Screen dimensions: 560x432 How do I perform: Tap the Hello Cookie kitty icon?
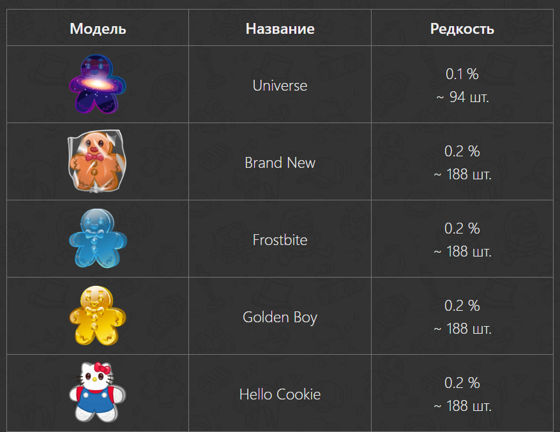[98, 393]
